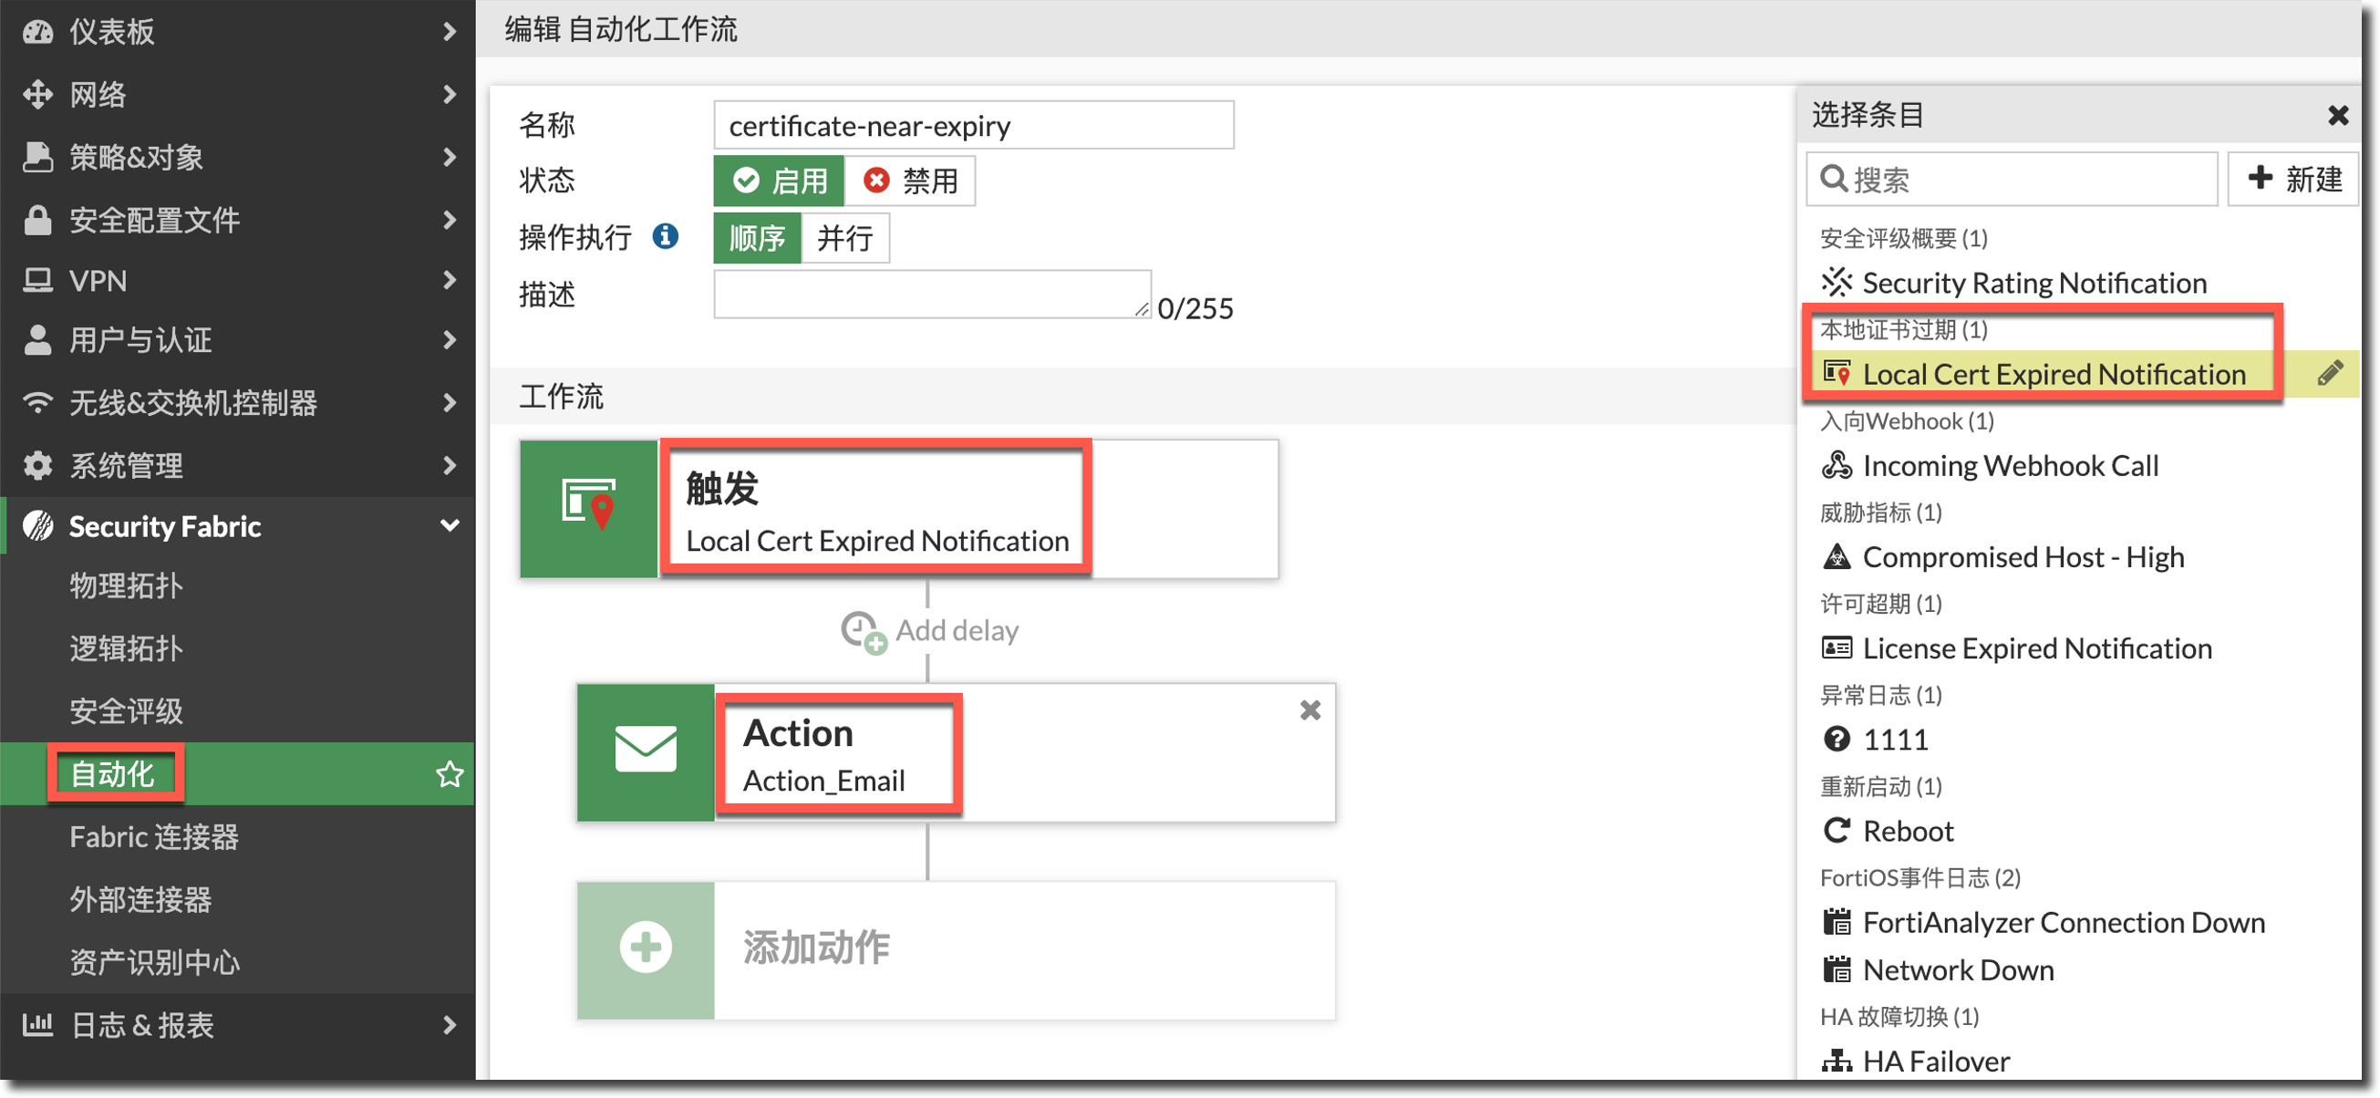The width and height of the screenshot is (2380, 1098).
Task: Click the 新建 create button
Action: point(2293,179)
